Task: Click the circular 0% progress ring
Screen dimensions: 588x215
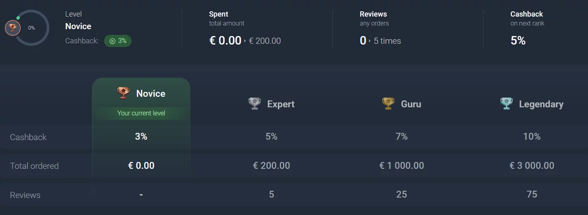Action: [31, 28]
